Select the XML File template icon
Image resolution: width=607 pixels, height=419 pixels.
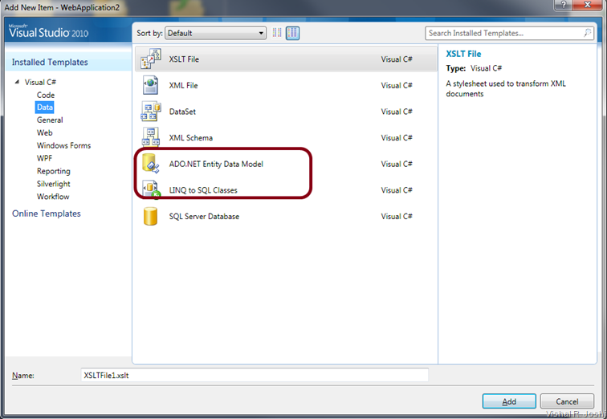click(150, 85)
